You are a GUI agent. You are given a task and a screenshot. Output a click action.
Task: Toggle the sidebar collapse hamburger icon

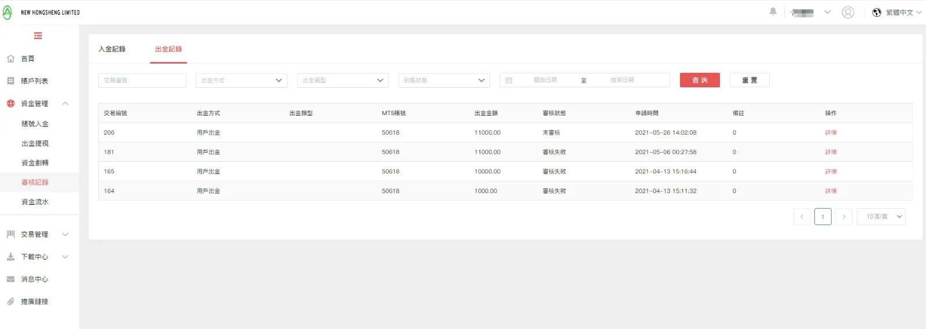click(38, 36)
